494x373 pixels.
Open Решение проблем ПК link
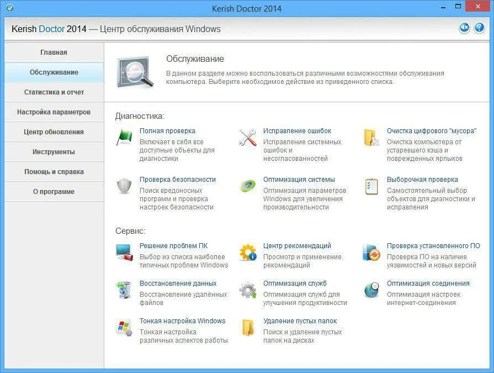[174, 245]
